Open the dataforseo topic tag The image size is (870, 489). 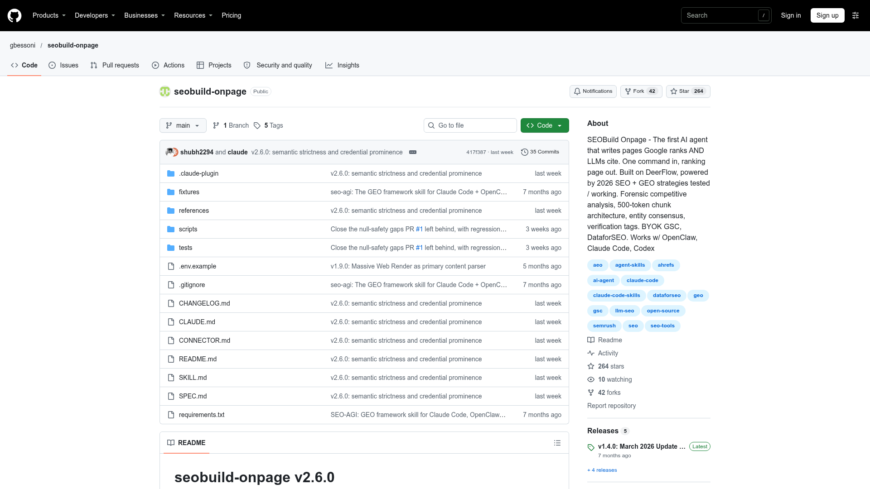click(667, 296)
